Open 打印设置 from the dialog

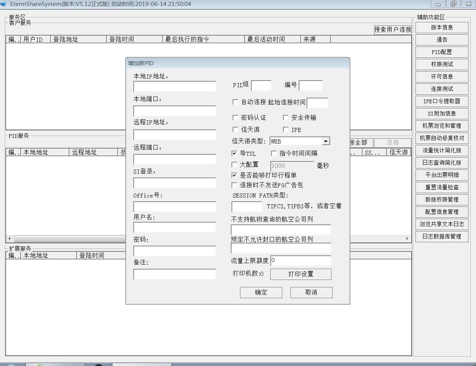tap(301, 274)
